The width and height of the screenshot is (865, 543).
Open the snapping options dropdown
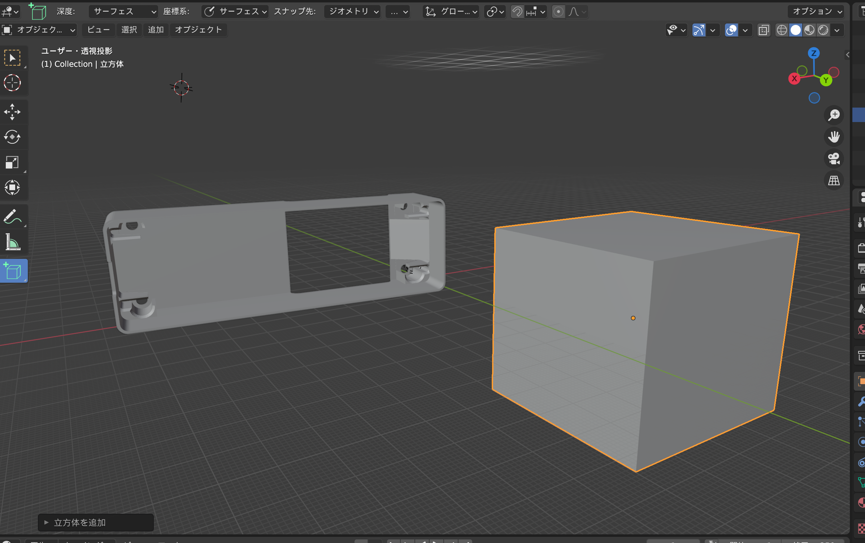pyautogui.click(x=536, y=12)
